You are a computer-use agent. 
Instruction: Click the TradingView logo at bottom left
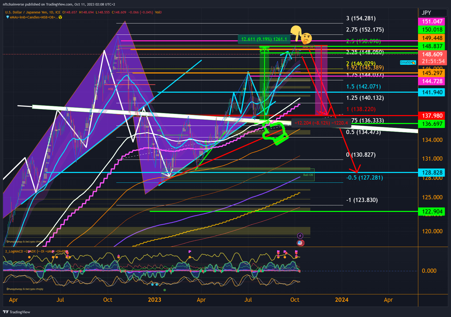click(x=16, y=312)
